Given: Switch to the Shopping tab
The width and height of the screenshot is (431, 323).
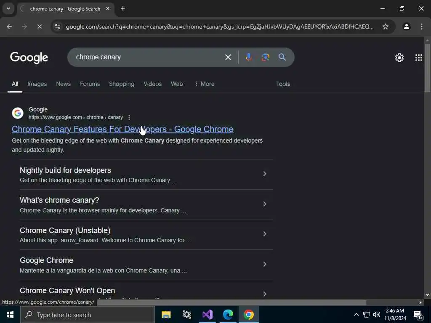Looking at the screenshot, I should coord(122,84).
